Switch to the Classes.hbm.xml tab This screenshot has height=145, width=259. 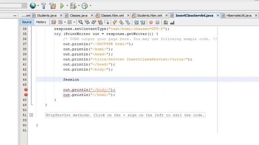coord(112,15)
